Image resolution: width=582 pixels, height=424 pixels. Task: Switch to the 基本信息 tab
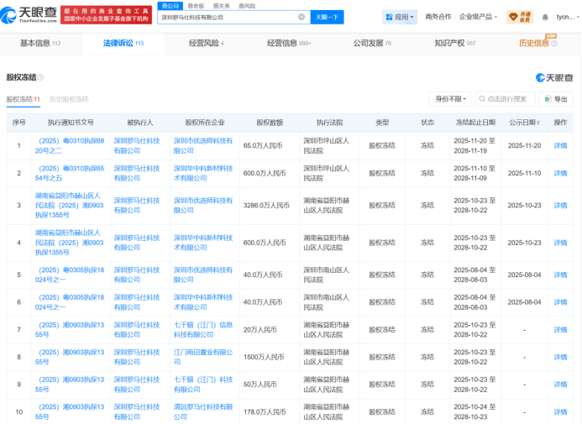(x=40, y=44)
